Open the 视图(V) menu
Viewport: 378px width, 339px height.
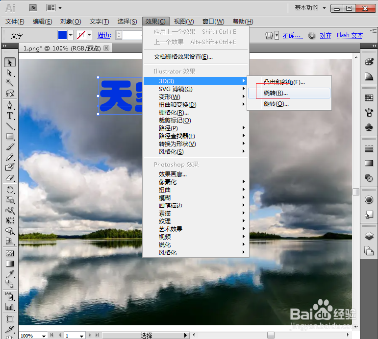pyautogui.click(x=184, y=22)
